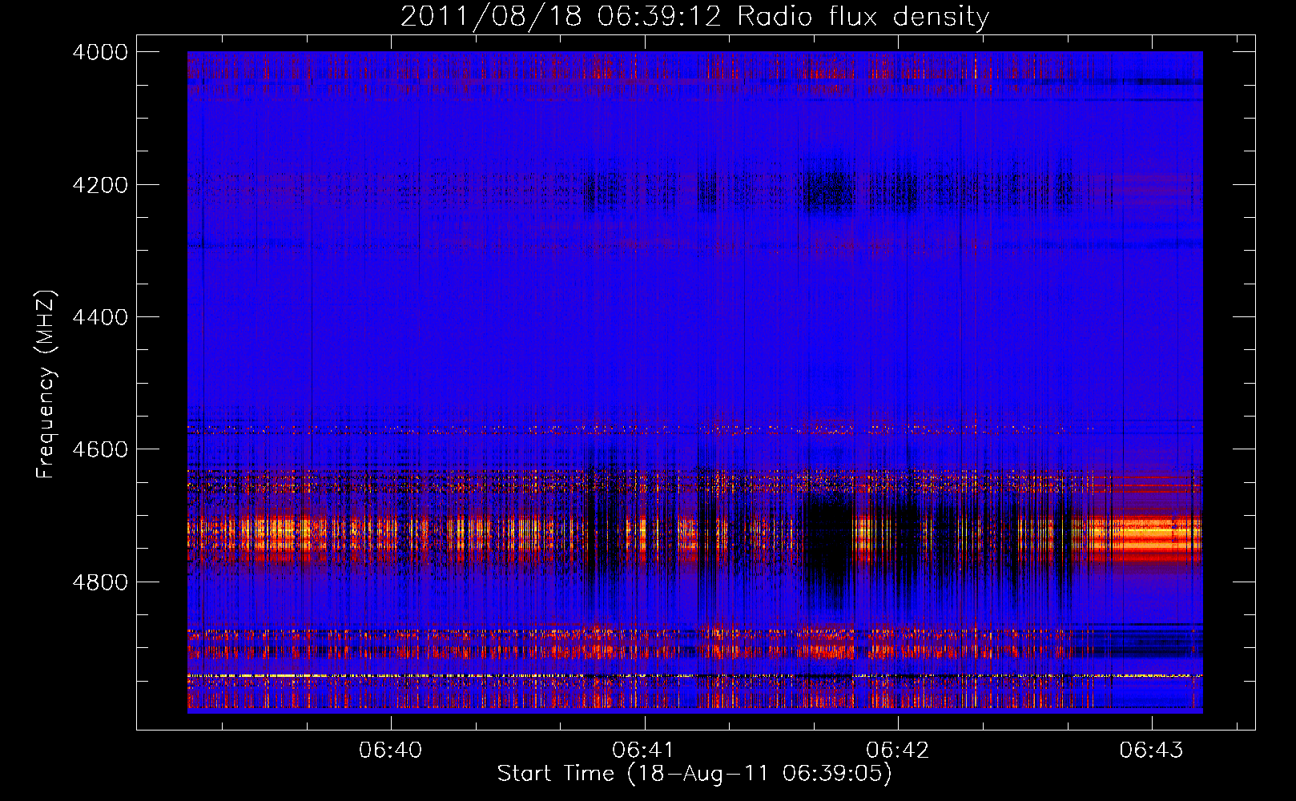Select the 4800 frequency tick label
The image size is (1296, 801).
[x=100, y=582]
